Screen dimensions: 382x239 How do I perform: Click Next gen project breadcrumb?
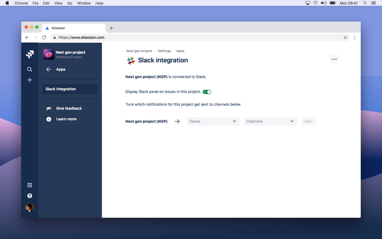(139, 51)
